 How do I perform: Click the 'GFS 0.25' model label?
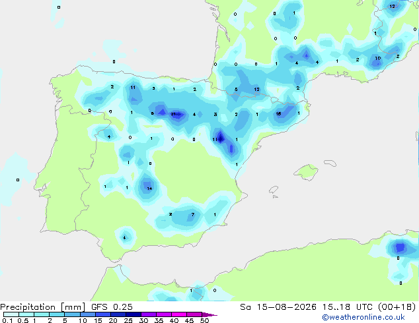(112, 307)
